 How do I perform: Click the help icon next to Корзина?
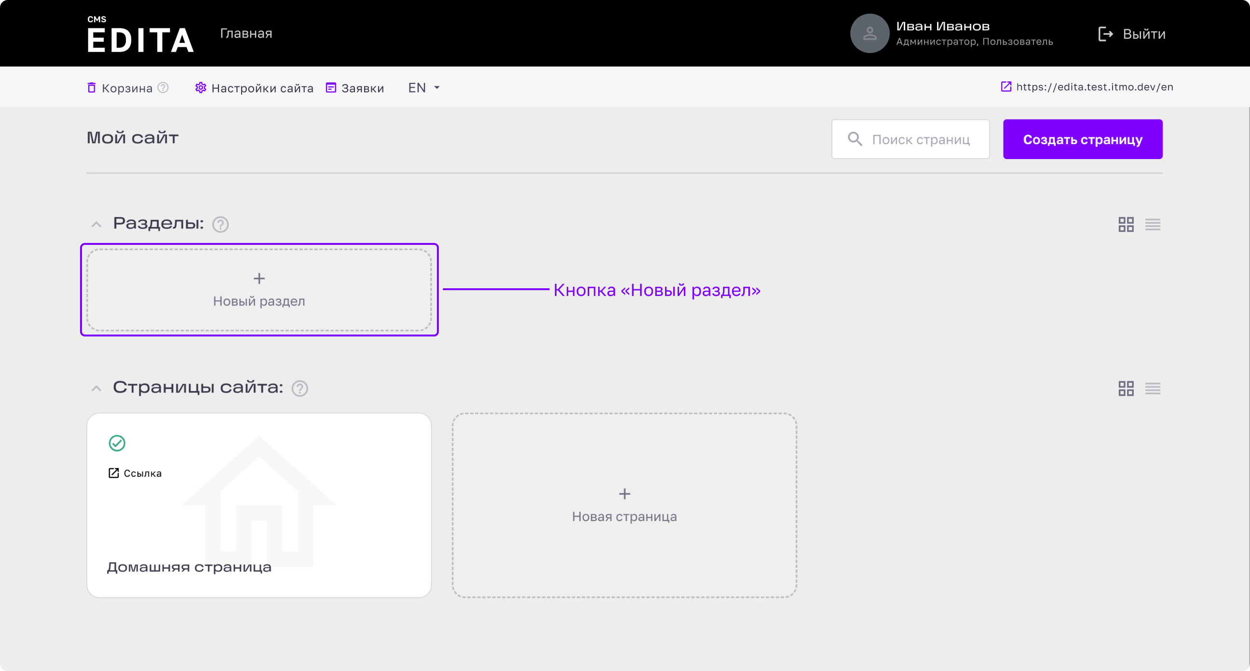coord(163,88)
